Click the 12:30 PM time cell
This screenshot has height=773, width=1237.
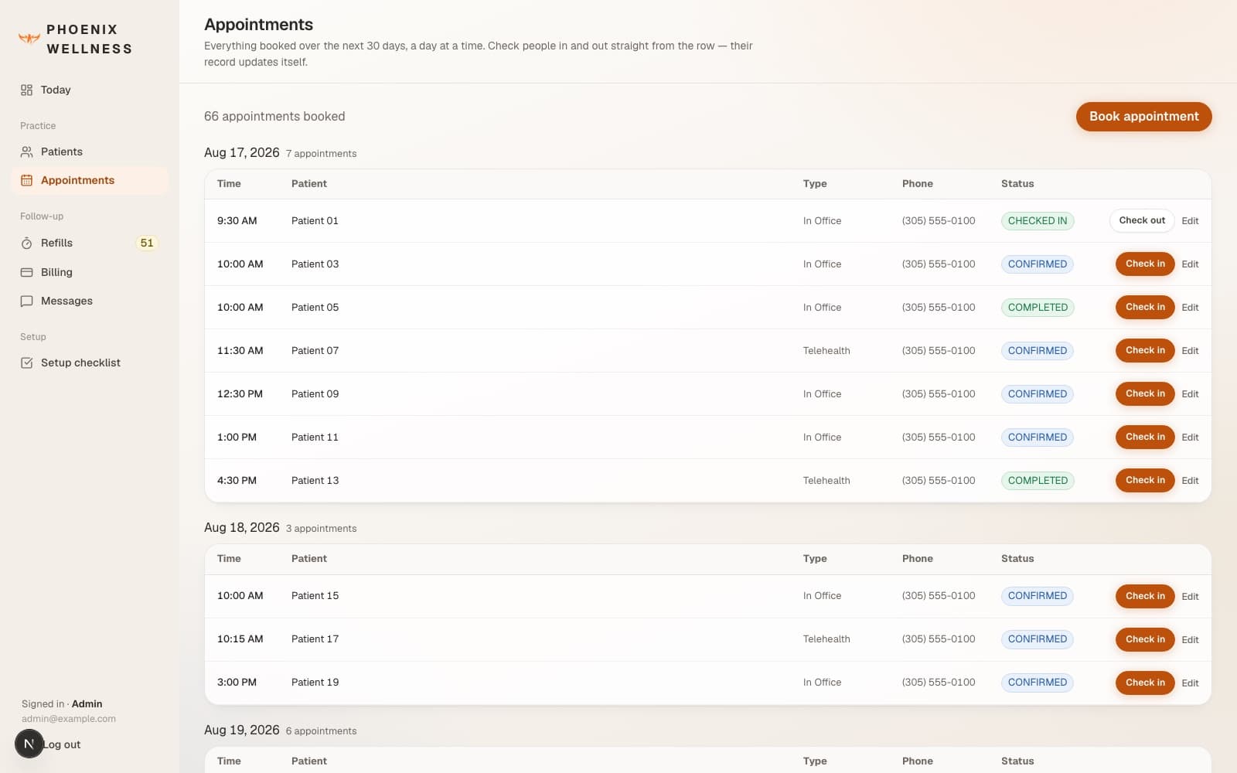240,393
